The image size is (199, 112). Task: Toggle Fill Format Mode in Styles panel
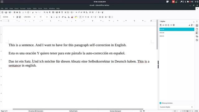(189, 25)
